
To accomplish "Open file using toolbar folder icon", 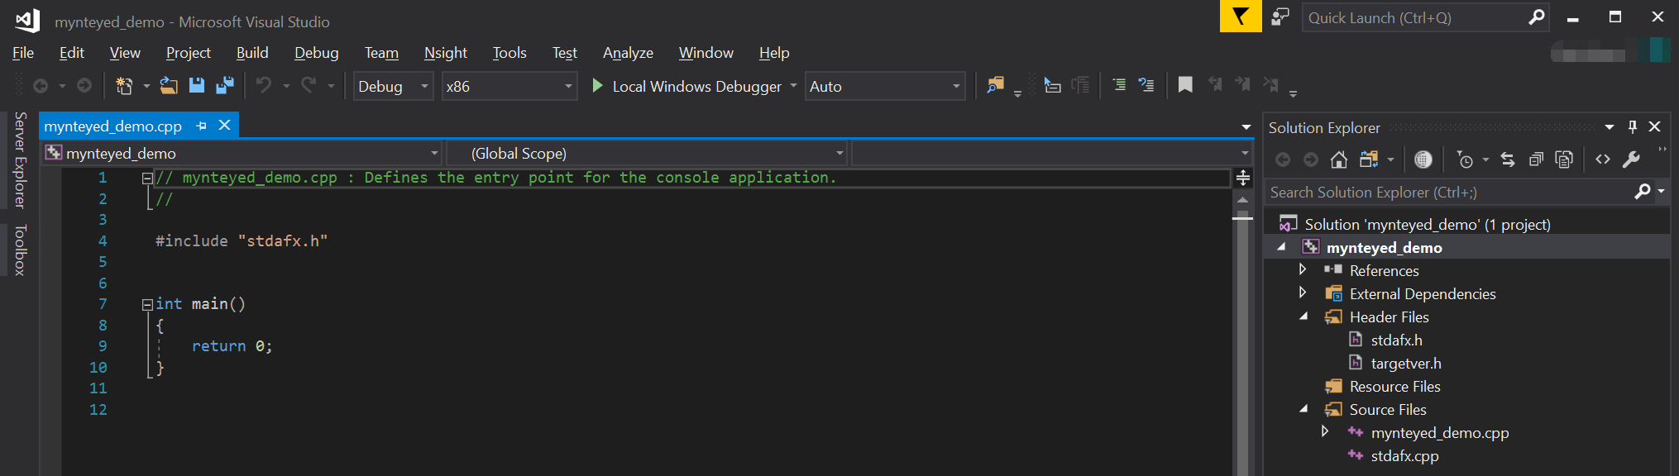I will coord(169,85).
